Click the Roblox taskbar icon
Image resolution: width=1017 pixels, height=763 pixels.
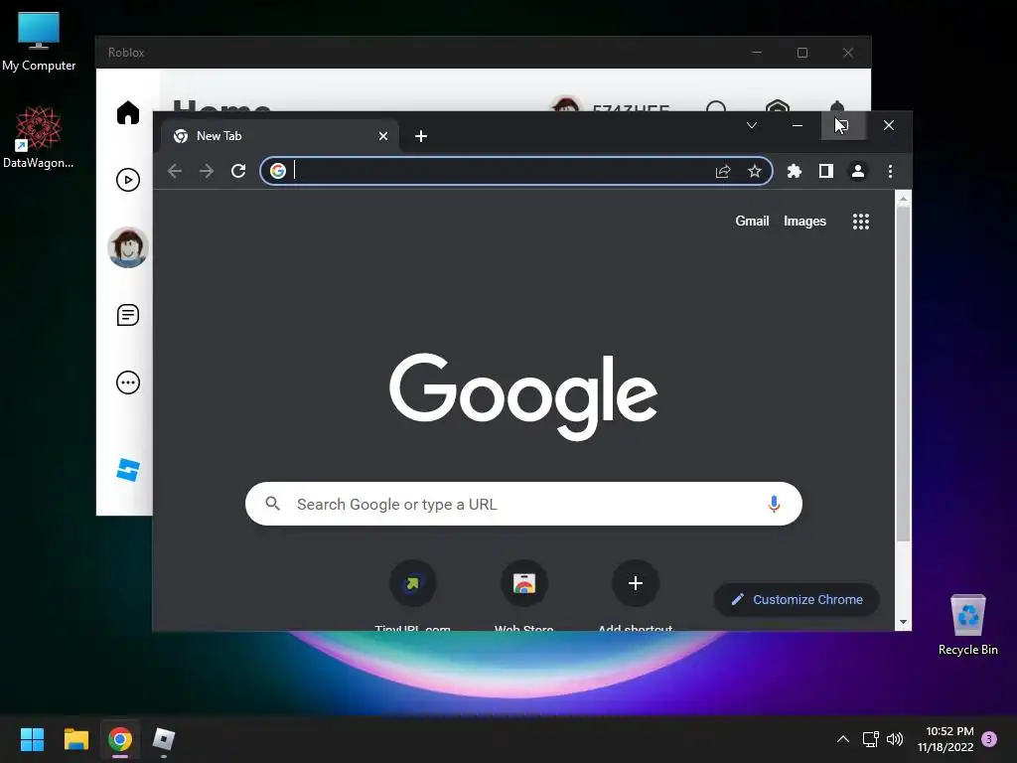pos(164,739)
